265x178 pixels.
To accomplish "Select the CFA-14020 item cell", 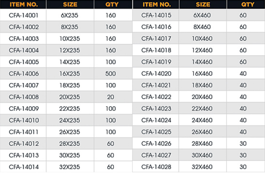I will (156, 73).
